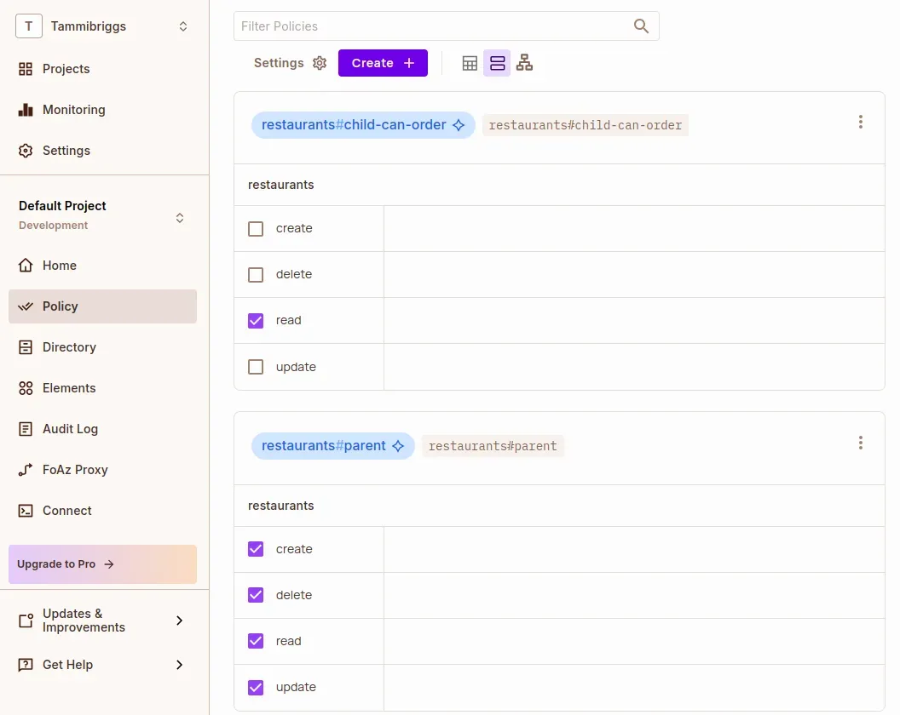
Task: Click into the Filter Policies field
Action: coord(430,26)
